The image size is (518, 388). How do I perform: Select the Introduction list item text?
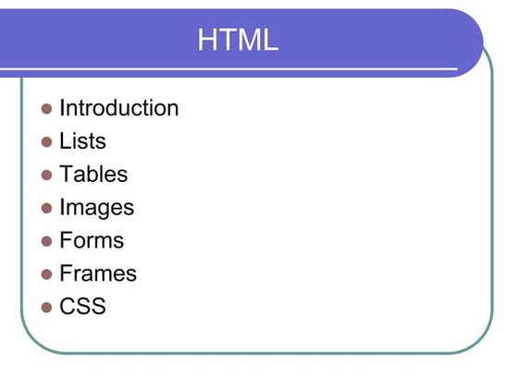pyautogui.click(x=119, y=108)
